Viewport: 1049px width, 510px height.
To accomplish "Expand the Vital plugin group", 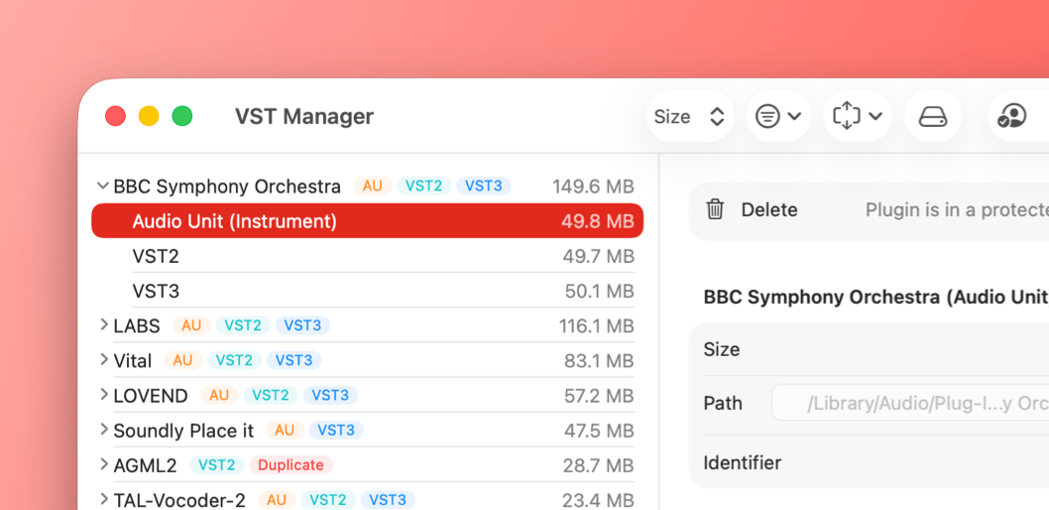I will (x=103, y=360).
